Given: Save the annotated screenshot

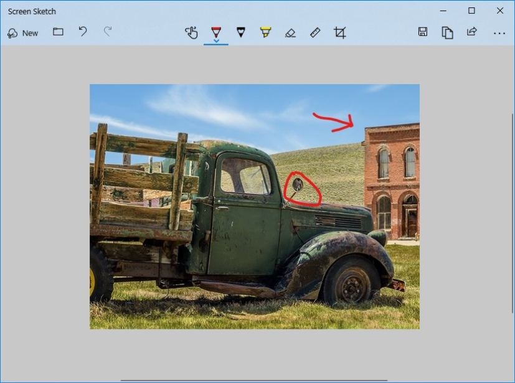Looking at the screenshot, I should click(x=423, y=32).
